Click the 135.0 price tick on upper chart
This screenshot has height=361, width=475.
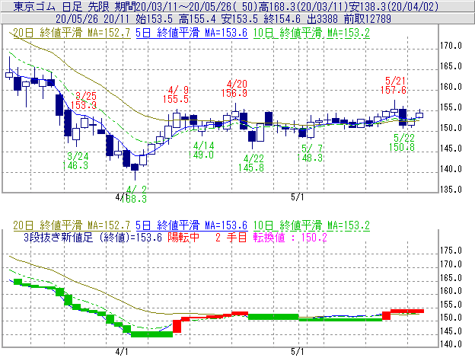point(451,190)
